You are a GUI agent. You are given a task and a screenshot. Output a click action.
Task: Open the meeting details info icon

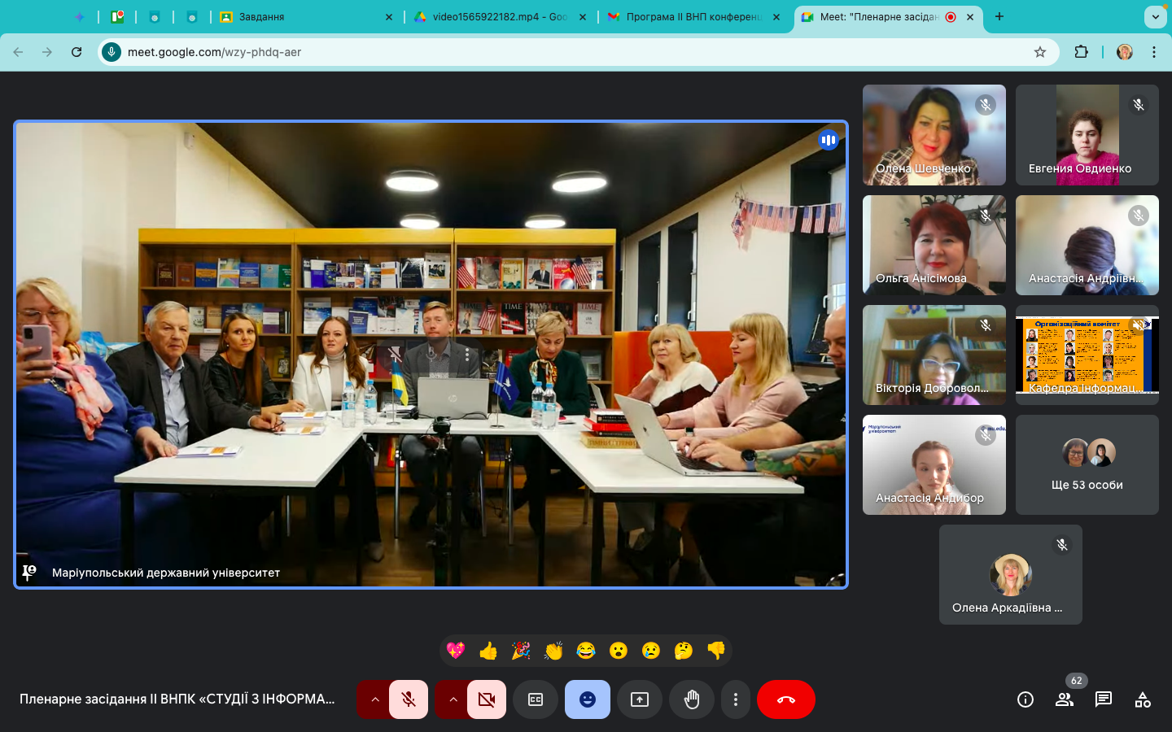1025,699
